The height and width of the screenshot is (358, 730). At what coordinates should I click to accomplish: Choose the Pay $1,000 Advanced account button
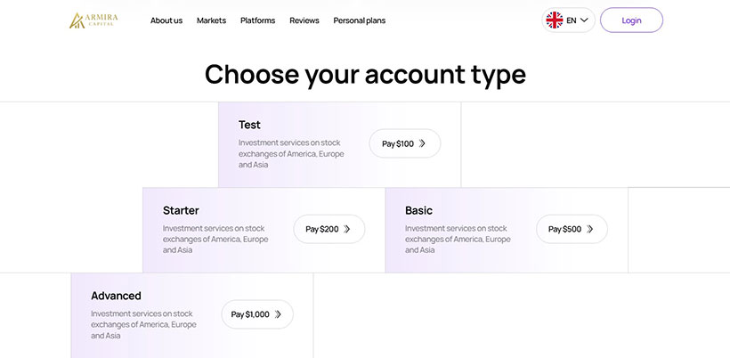point(257,314)
